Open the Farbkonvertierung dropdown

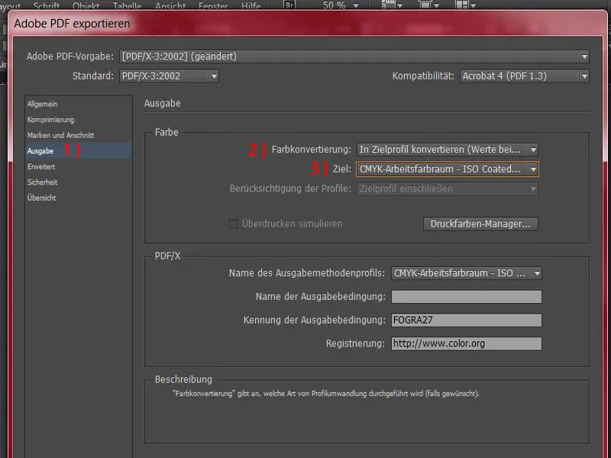tap(535, 150)
